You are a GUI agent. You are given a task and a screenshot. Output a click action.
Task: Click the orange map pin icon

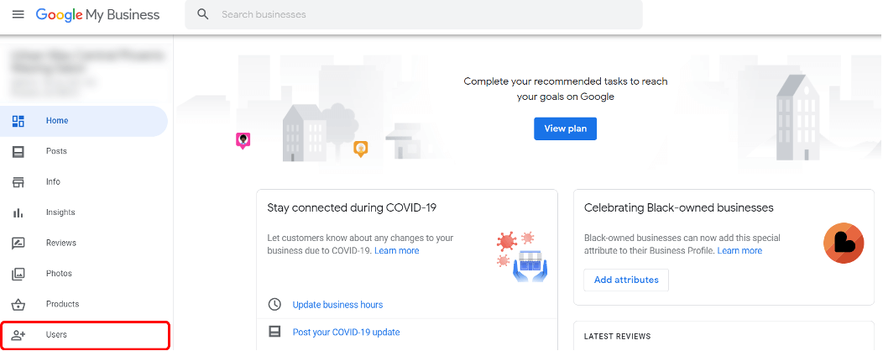coord(360,149)
